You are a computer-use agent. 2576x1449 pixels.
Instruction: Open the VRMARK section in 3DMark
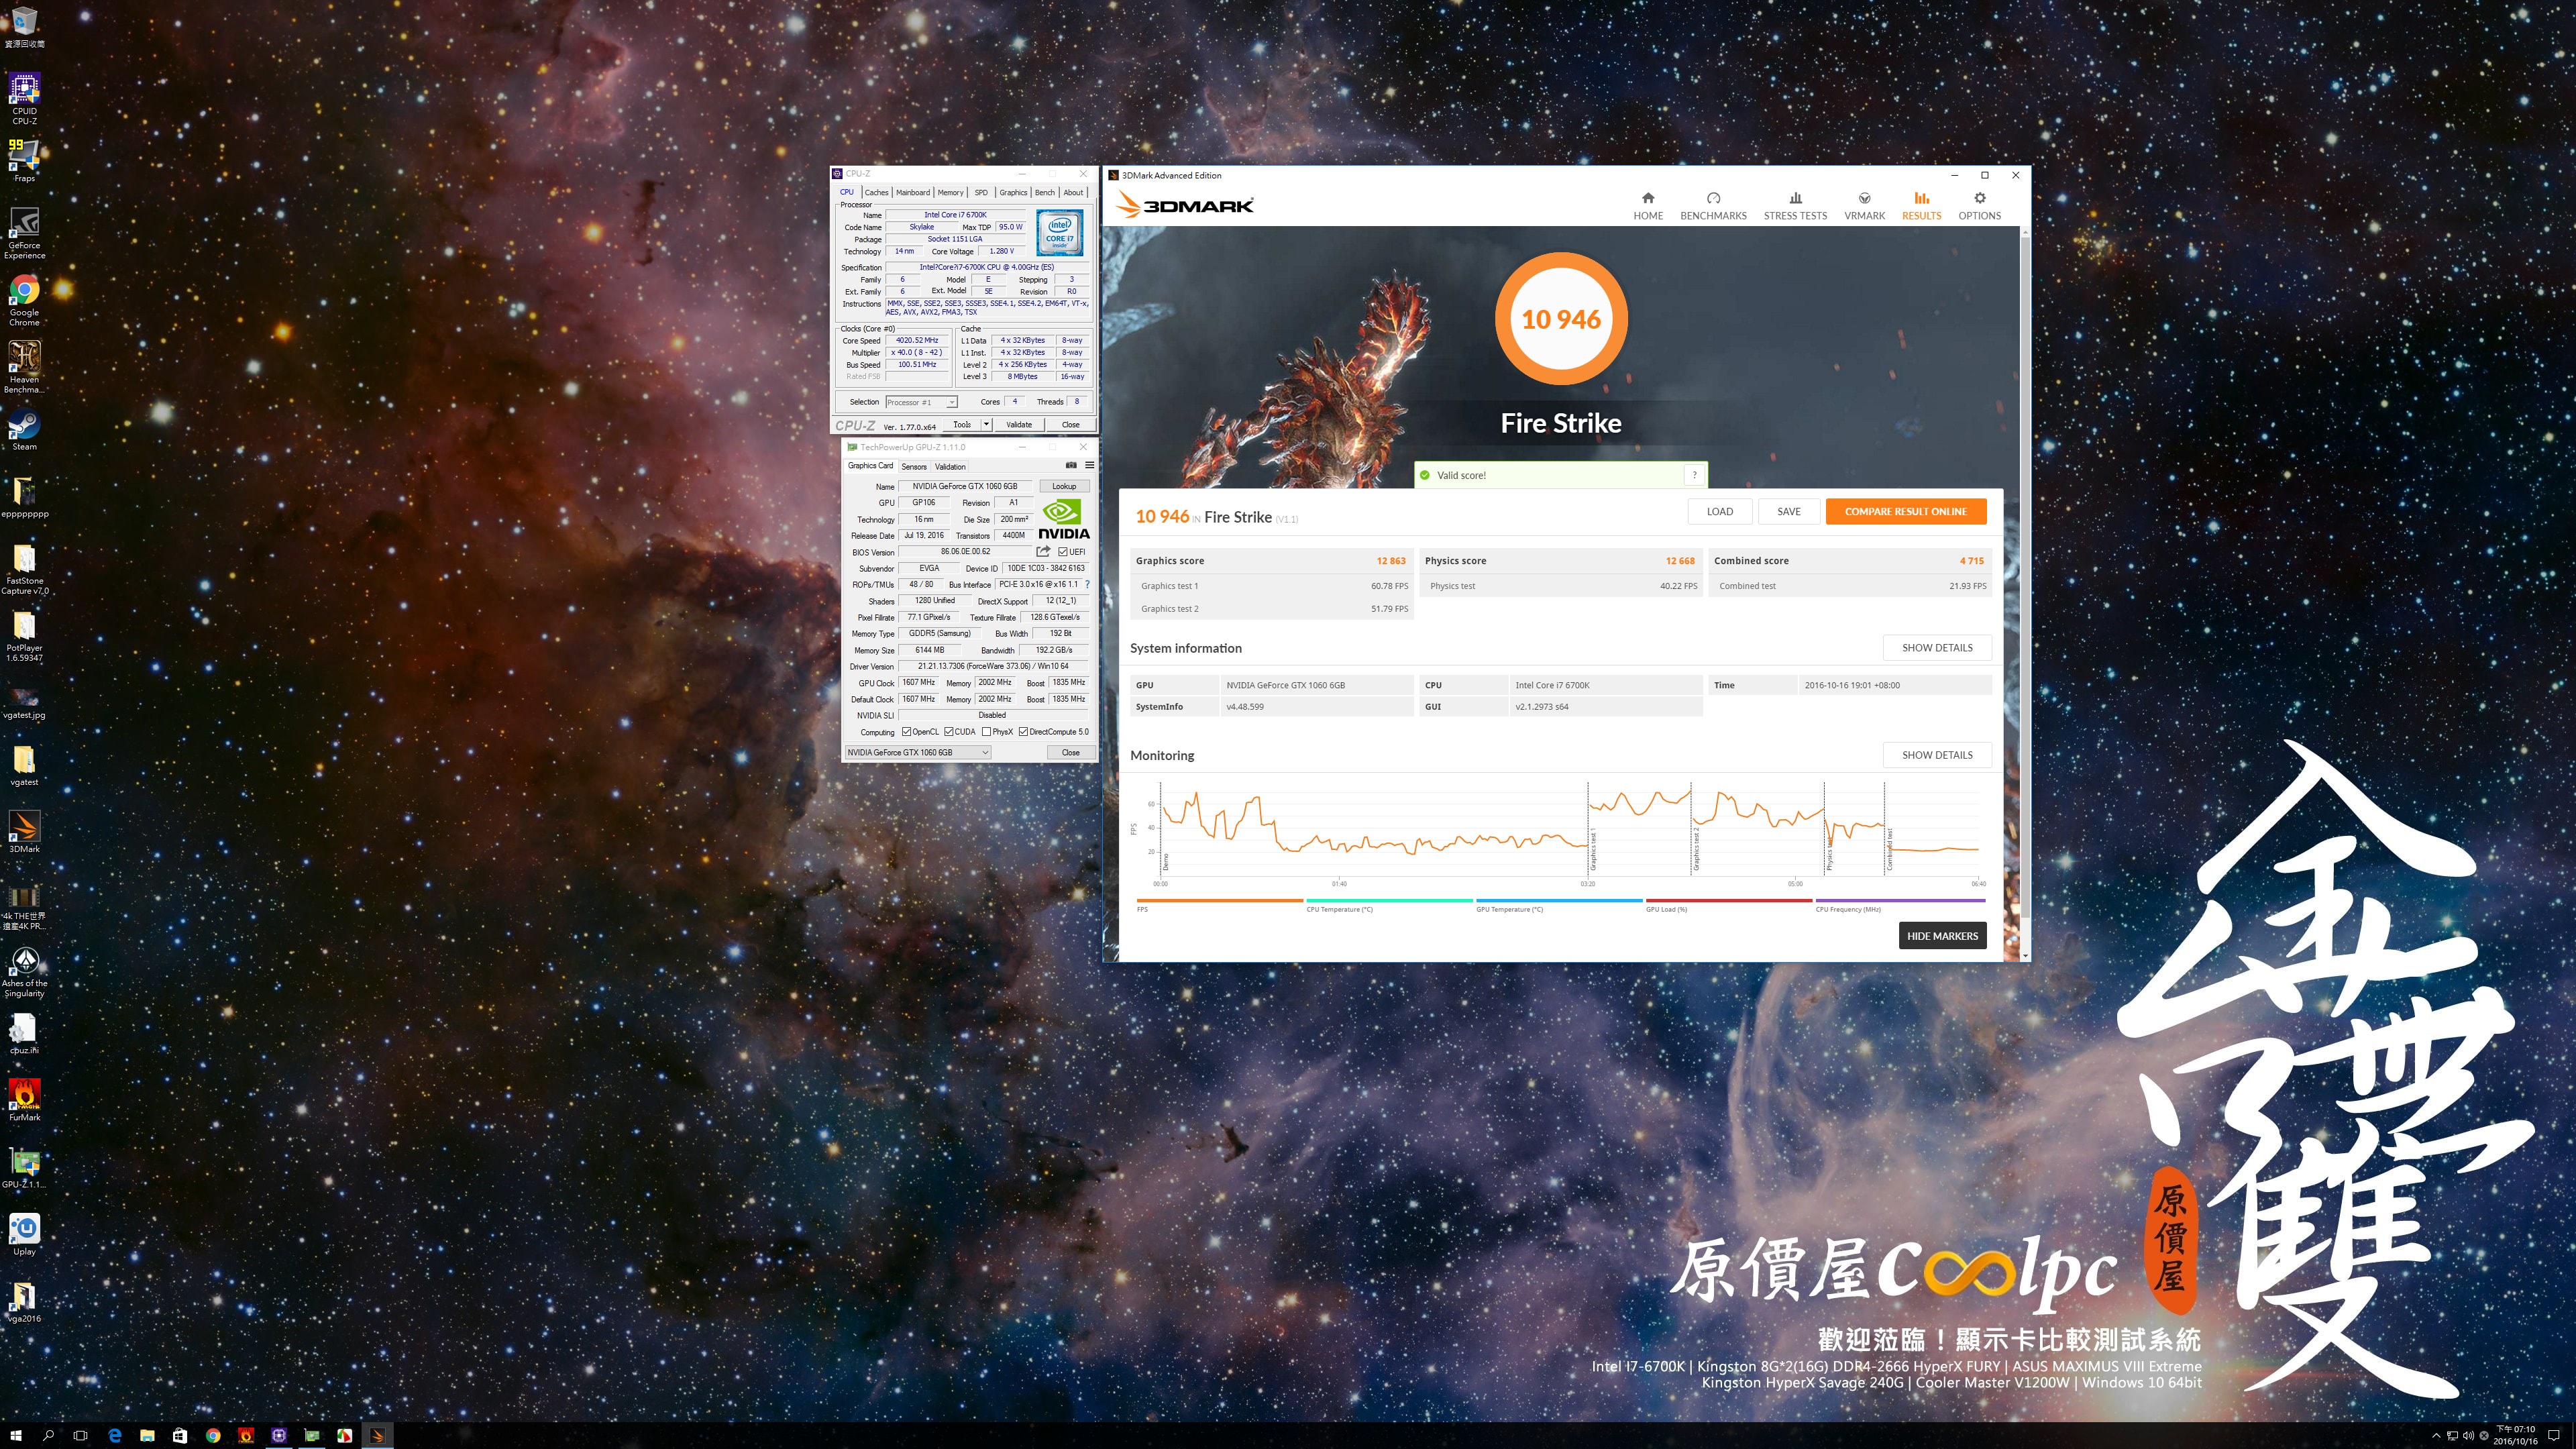pos(1864,206)
